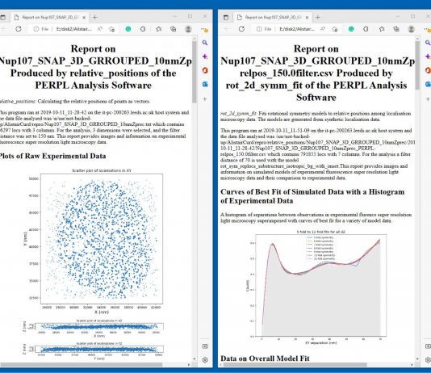Click 'Data on Overall Model Fit' heading
431x373 pixels.
(265, 358)
